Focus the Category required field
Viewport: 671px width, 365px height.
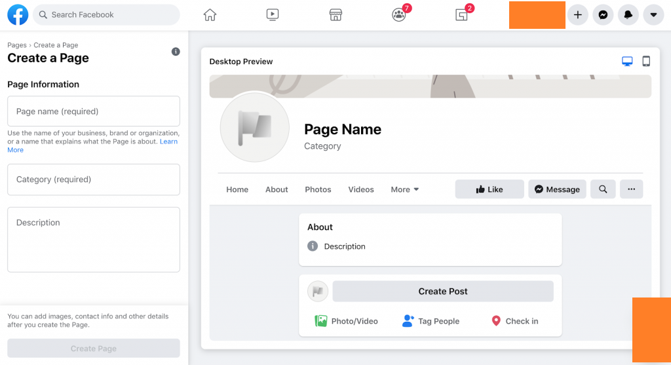coord(94,180)
